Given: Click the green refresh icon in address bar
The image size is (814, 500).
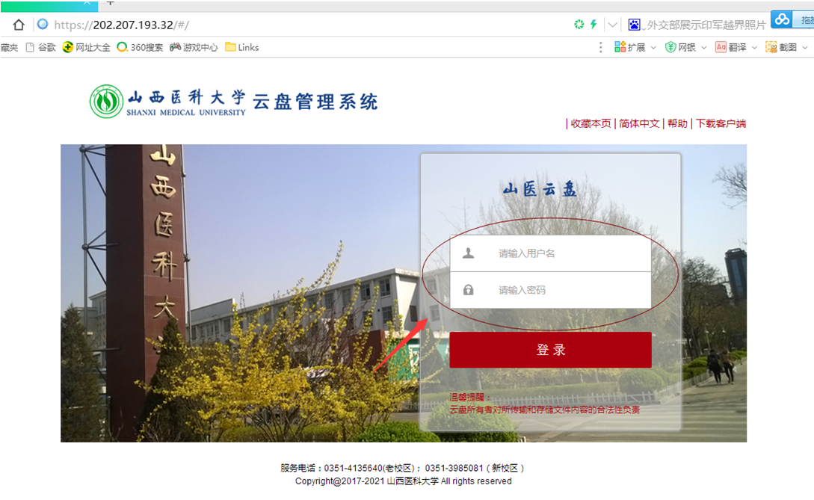Looking at the screenshot, I should coord(579,25).
